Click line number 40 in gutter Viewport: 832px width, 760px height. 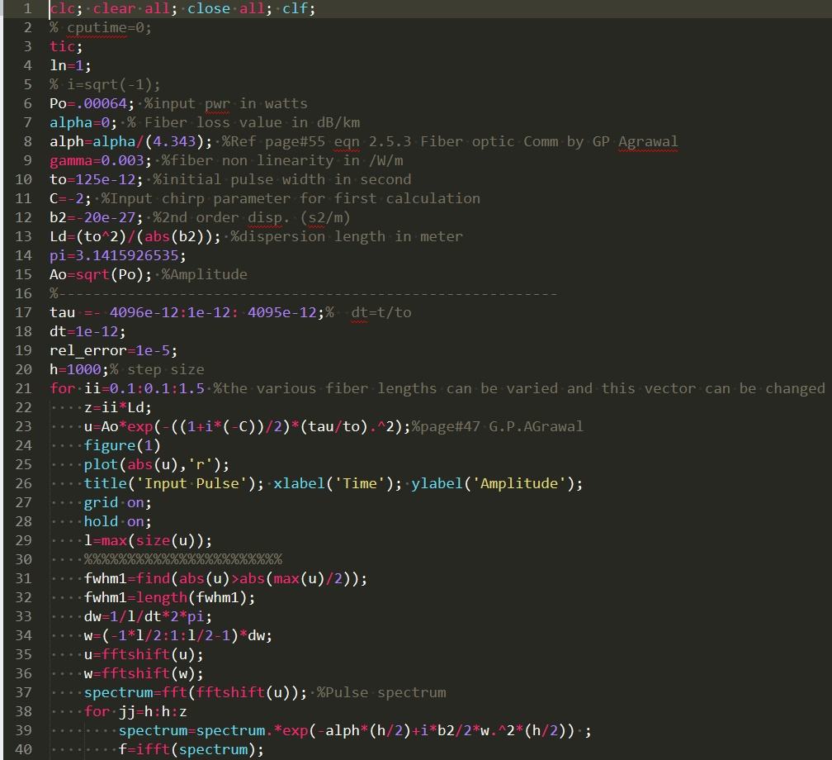(23, 750)
